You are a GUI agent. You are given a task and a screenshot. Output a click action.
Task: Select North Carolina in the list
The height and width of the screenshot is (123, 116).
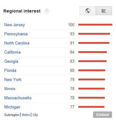tap(17, 43)
